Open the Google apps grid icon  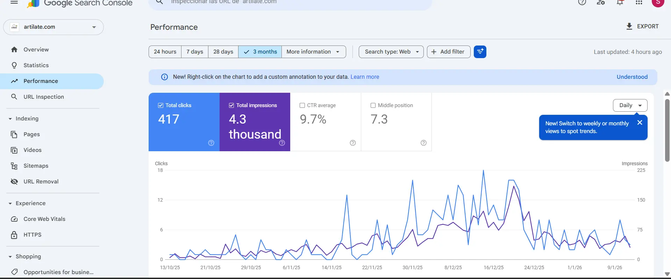pos(639,3)
